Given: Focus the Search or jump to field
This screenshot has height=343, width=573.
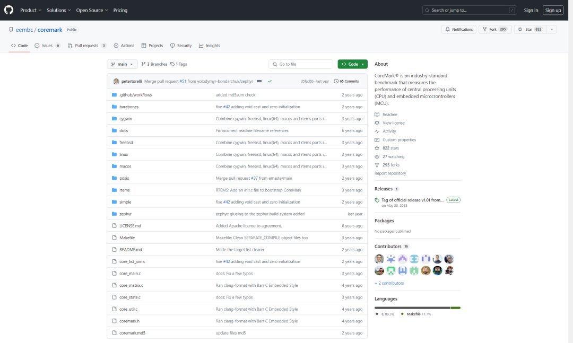Looking at the screenshot, I should (x=470, y=10).
